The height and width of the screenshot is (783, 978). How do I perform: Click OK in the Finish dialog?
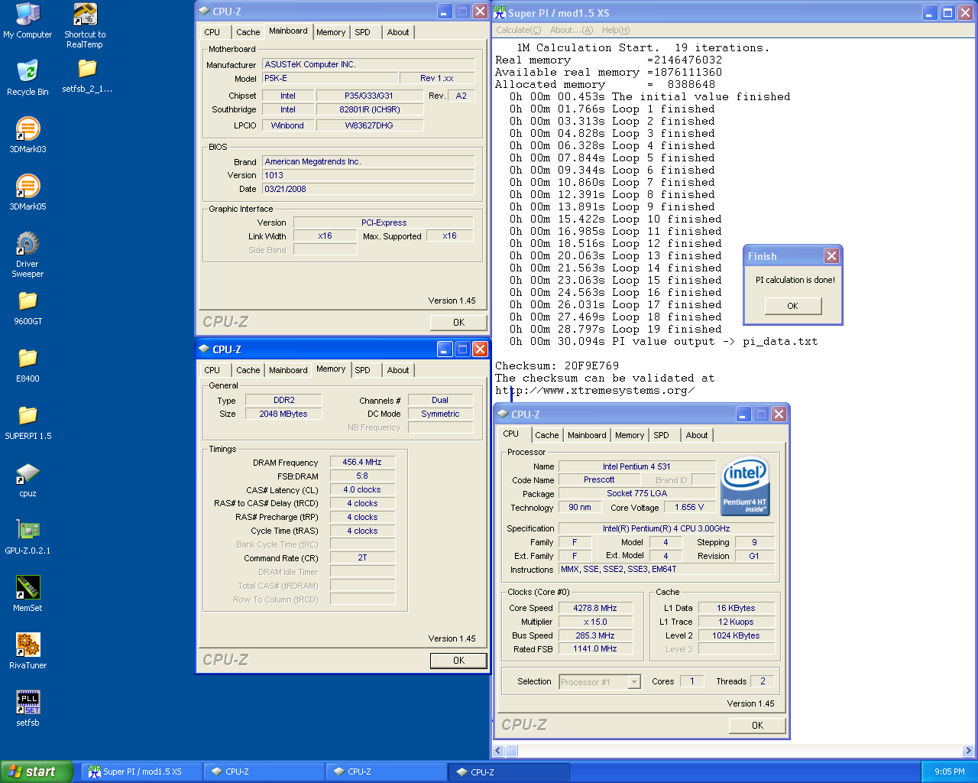792,306
